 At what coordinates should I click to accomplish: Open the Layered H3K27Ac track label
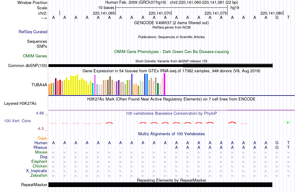coord(20,104)
